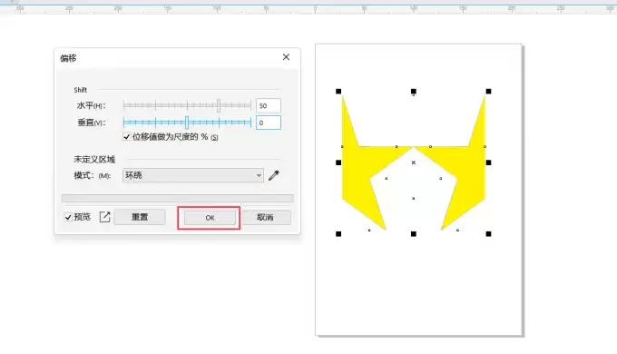
Task: Click the top-right selection handle of shape
Action: (488, 92)
